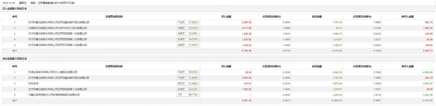Click the sell amount cell 4,892.32
Screen dimensions: 436x106
click(337, 72)
